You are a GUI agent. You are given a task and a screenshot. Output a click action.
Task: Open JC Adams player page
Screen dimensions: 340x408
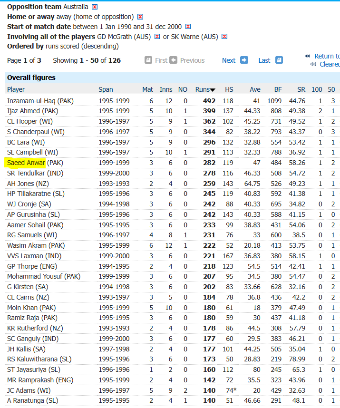point(21,390)
